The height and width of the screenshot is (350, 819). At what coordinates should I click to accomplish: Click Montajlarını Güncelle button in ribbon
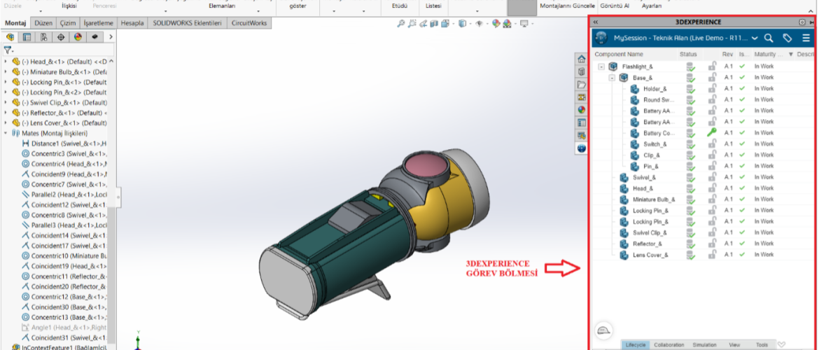pyautogui.click(x=568, y=6)
